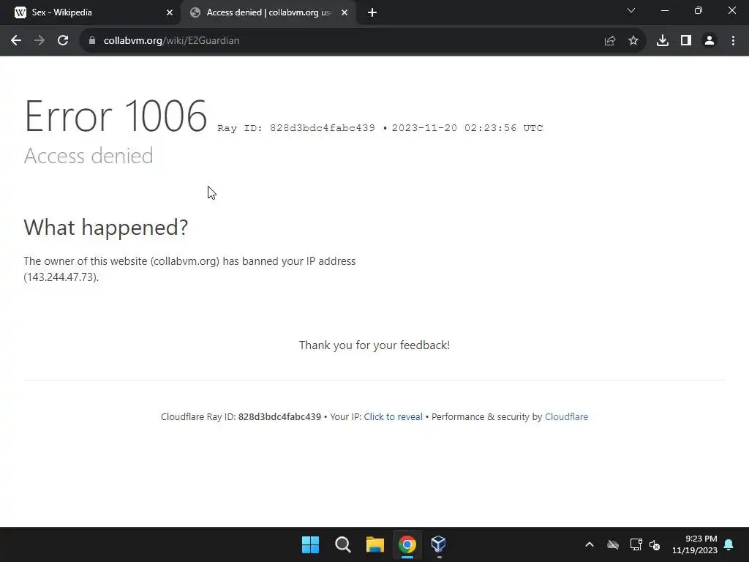View site information via lock icon
The width and height of the screenshot is (749, 562).
[92, 41]
